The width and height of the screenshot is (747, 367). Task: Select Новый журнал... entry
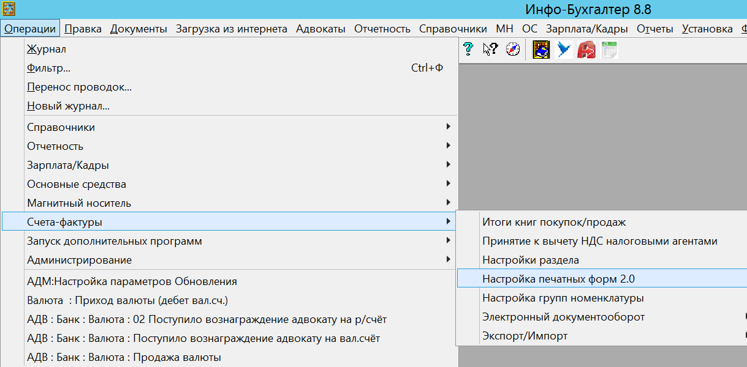click(x=230, y=106)
